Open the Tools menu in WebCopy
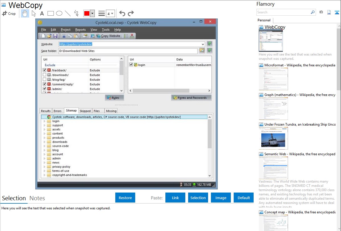 pos(106,30)
